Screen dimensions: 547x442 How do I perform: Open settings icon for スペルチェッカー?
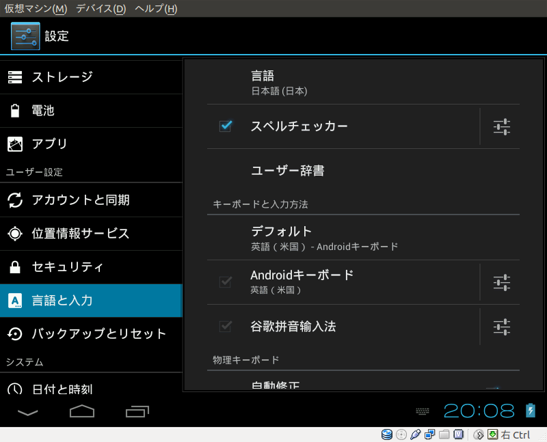(502, 126)
